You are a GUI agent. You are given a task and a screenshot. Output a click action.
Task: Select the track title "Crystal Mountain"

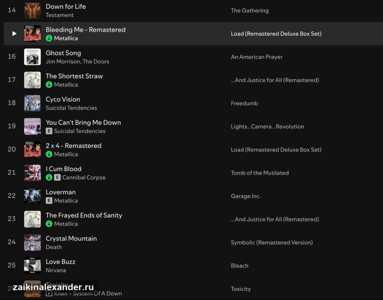pyautogui.click(x=71, y=238)
